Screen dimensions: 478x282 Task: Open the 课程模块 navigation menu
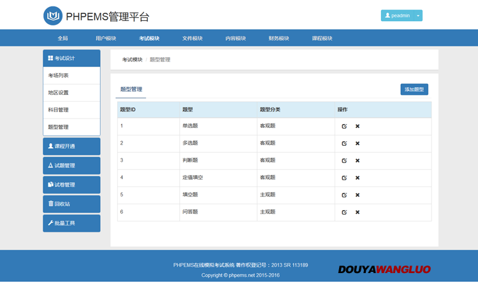[x=322, y=38]
